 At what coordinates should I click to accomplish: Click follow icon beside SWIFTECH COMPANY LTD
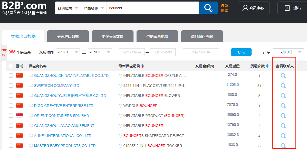(x=31, y=86)
